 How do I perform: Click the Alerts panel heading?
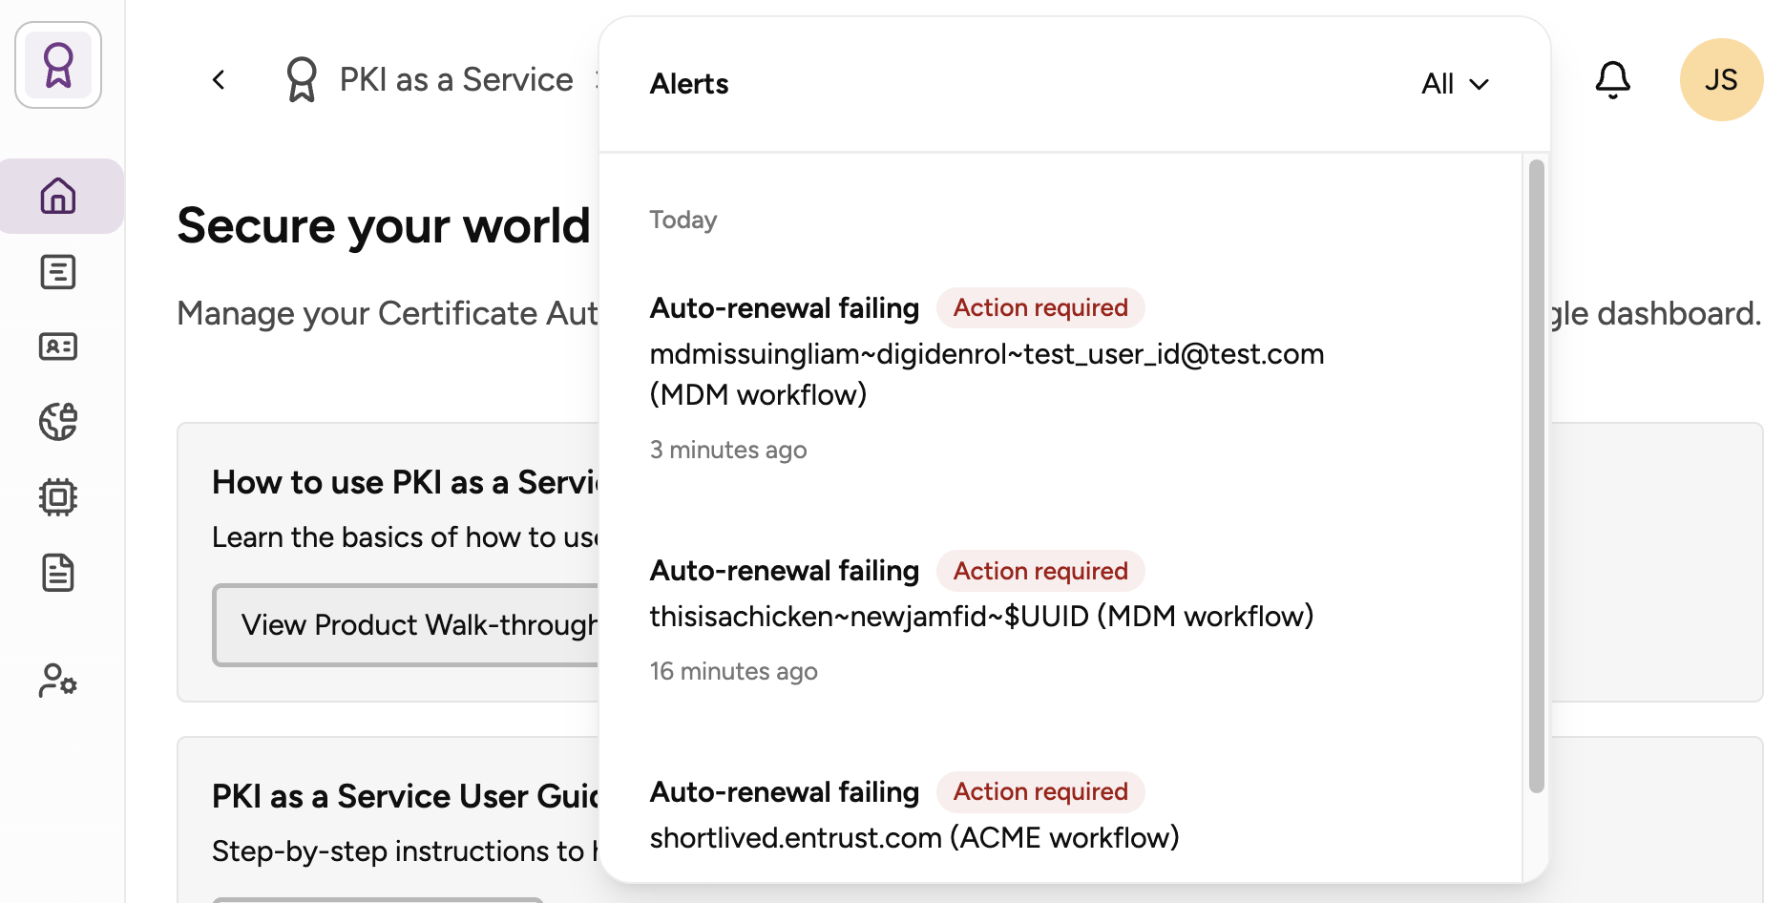pos(689,84)
